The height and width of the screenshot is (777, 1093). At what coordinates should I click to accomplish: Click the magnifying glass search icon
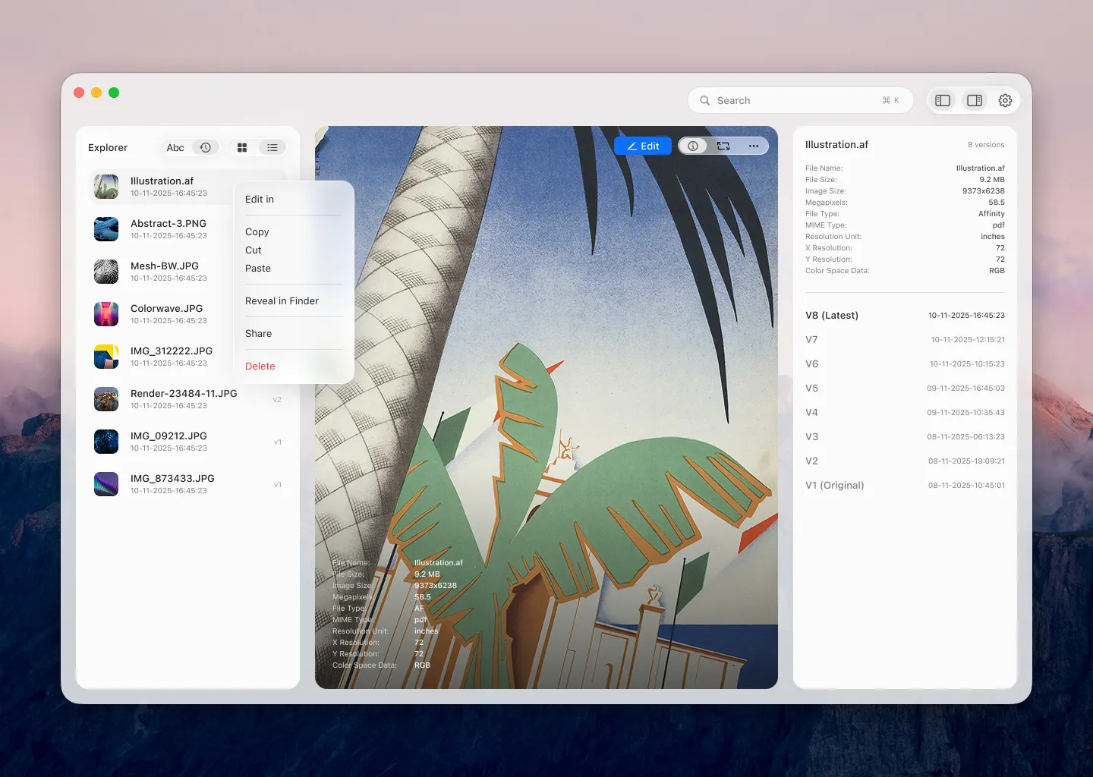(705, 100)
